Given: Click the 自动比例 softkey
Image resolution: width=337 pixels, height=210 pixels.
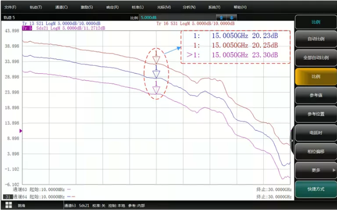Looking at the screenshot, I should [316, 39].
